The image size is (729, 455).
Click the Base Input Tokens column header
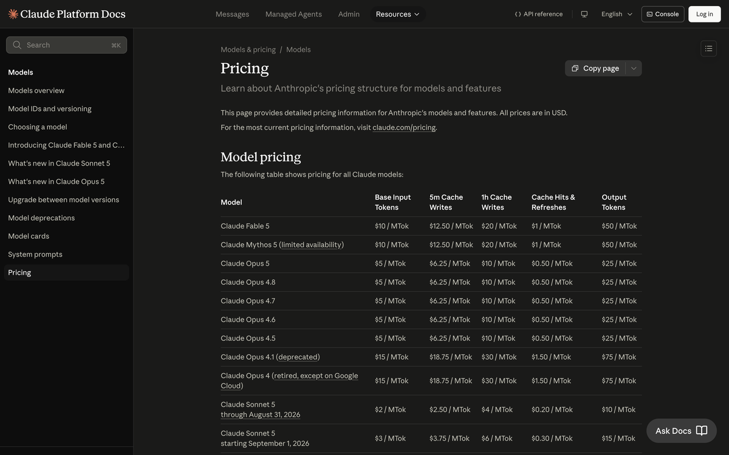click(393, 202)
